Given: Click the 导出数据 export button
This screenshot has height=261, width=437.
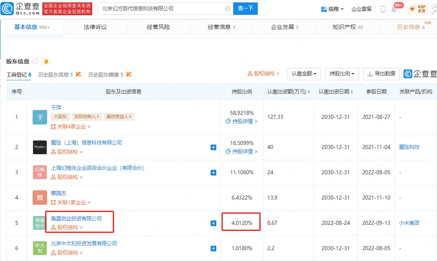Looking at the screenshot, I should (381, 74).
